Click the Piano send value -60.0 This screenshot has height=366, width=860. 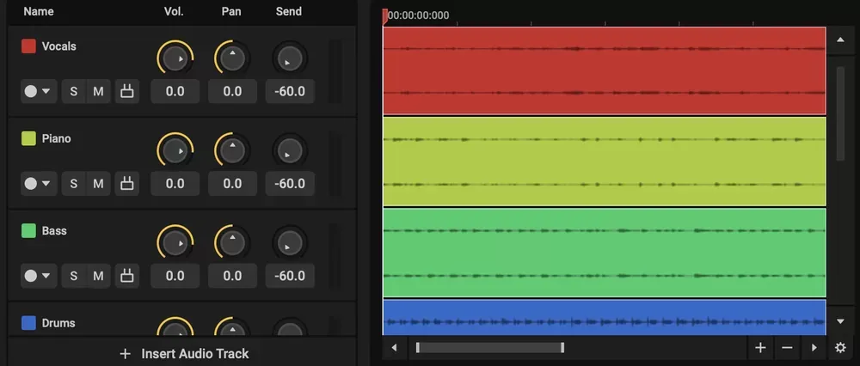click(x=290, y=184)
